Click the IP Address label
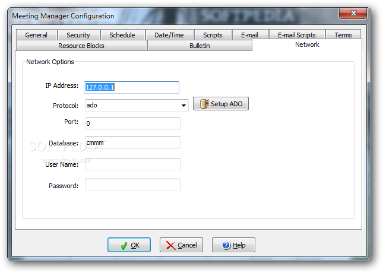Image resolution: width=383 pixels, height=273 pixels. coord(62,85)
